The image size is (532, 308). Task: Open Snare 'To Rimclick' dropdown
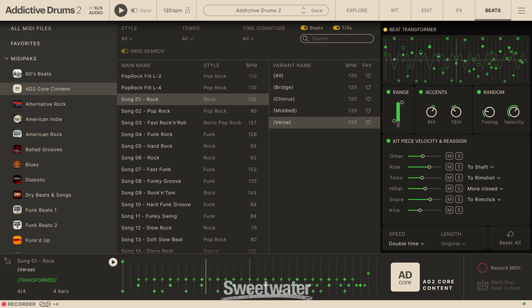pos(484,200)
